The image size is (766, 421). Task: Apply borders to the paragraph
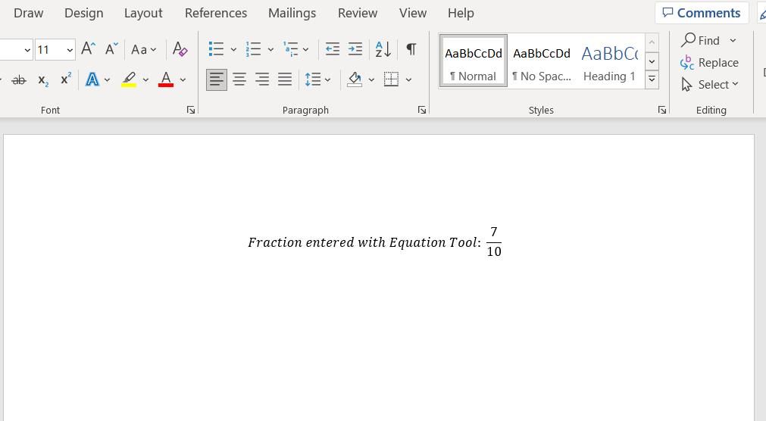pyautogui.click(x=391, y=79)
